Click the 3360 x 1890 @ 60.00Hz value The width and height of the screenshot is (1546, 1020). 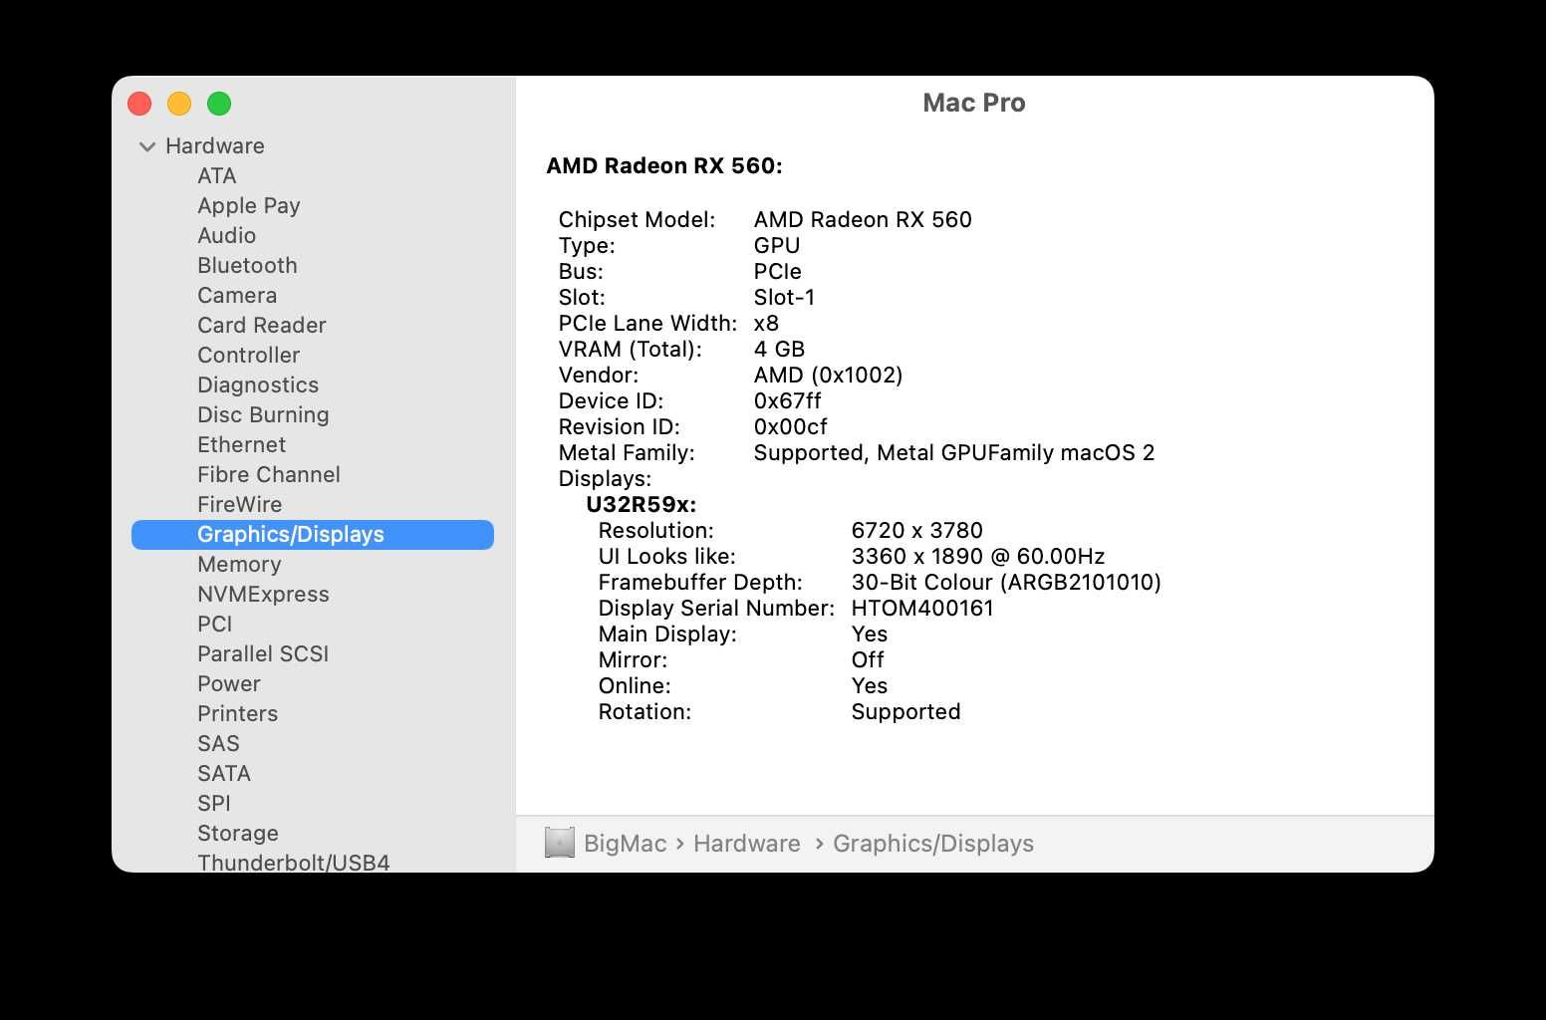(978, 556)
